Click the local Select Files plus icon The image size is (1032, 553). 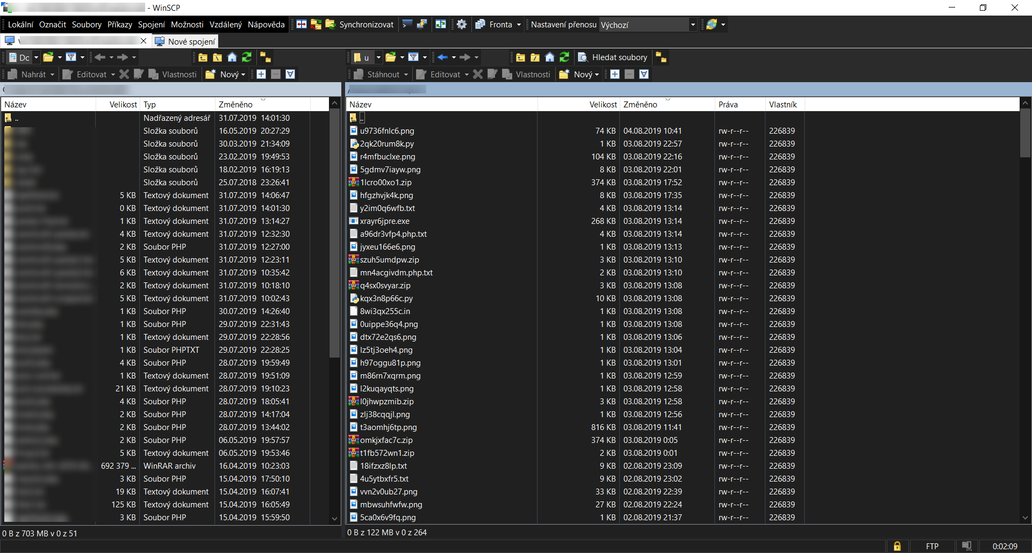(x=261, y=75)
